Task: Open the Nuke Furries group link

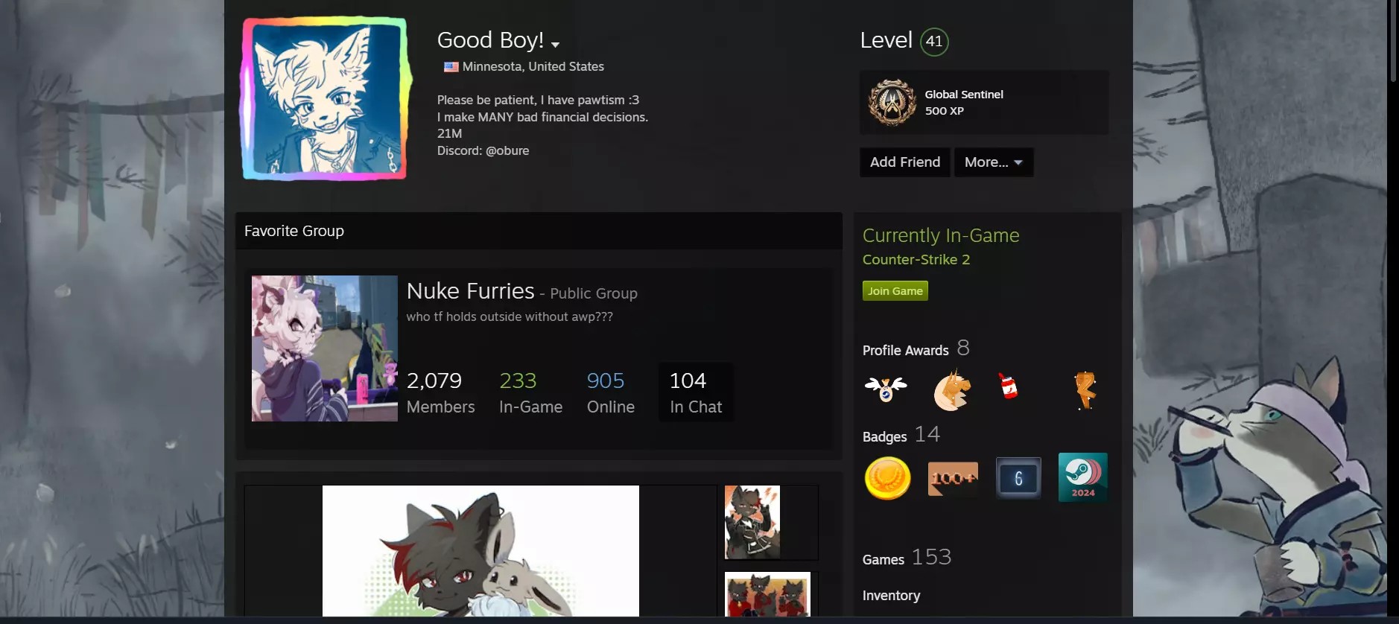Action: 470,291
